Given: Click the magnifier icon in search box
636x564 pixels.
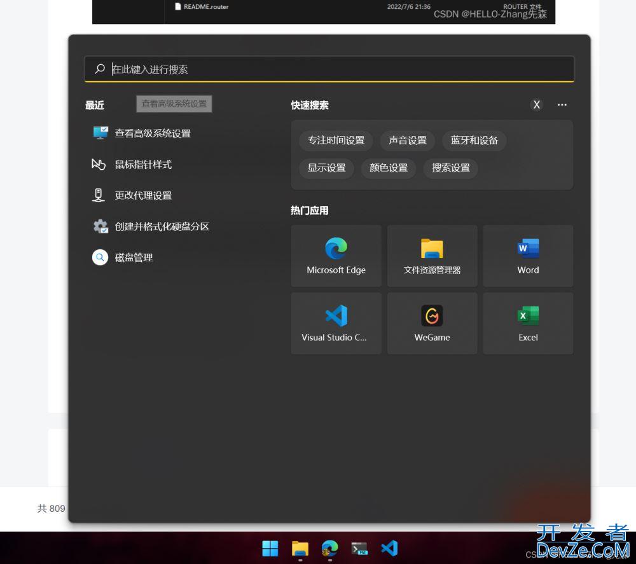Looking at the screenshot, I should 100,69.
